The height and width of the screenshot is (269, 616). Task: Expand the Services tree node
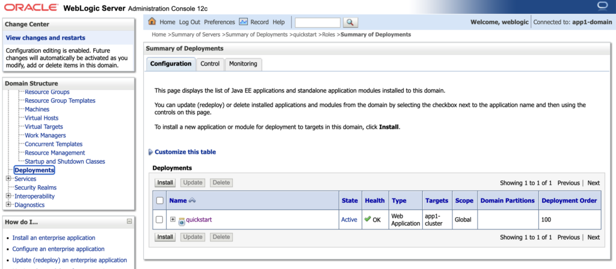pyautogui.click(x=8, y=179)
